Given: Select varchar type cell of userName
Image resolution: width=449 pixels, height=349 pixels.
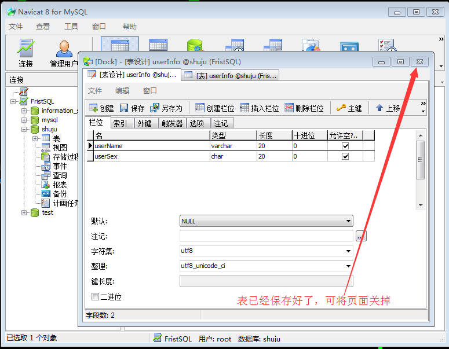Looking at the screenshot, I should coord(233,146).
